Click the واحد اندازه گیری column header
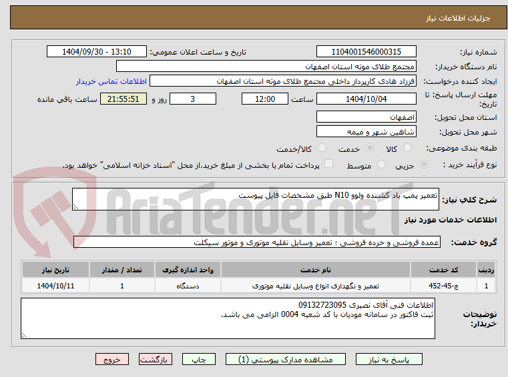 point(188,270)
